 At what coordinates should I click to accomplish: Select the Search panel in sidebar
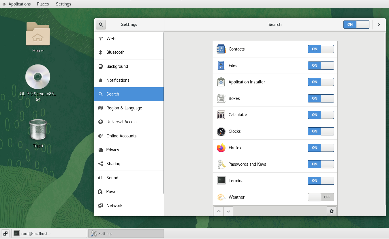pos(129,94)
